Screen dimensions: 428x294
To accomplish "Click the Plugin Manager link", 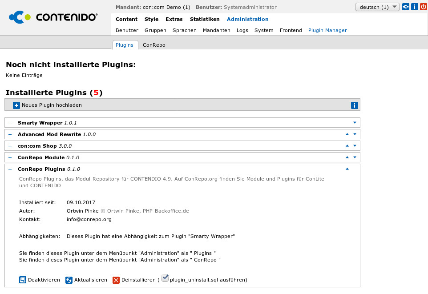I will point(327,30).
